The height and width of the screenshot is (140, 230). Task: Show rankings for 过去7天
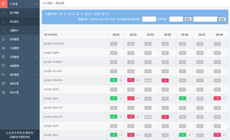pos(94,19)
